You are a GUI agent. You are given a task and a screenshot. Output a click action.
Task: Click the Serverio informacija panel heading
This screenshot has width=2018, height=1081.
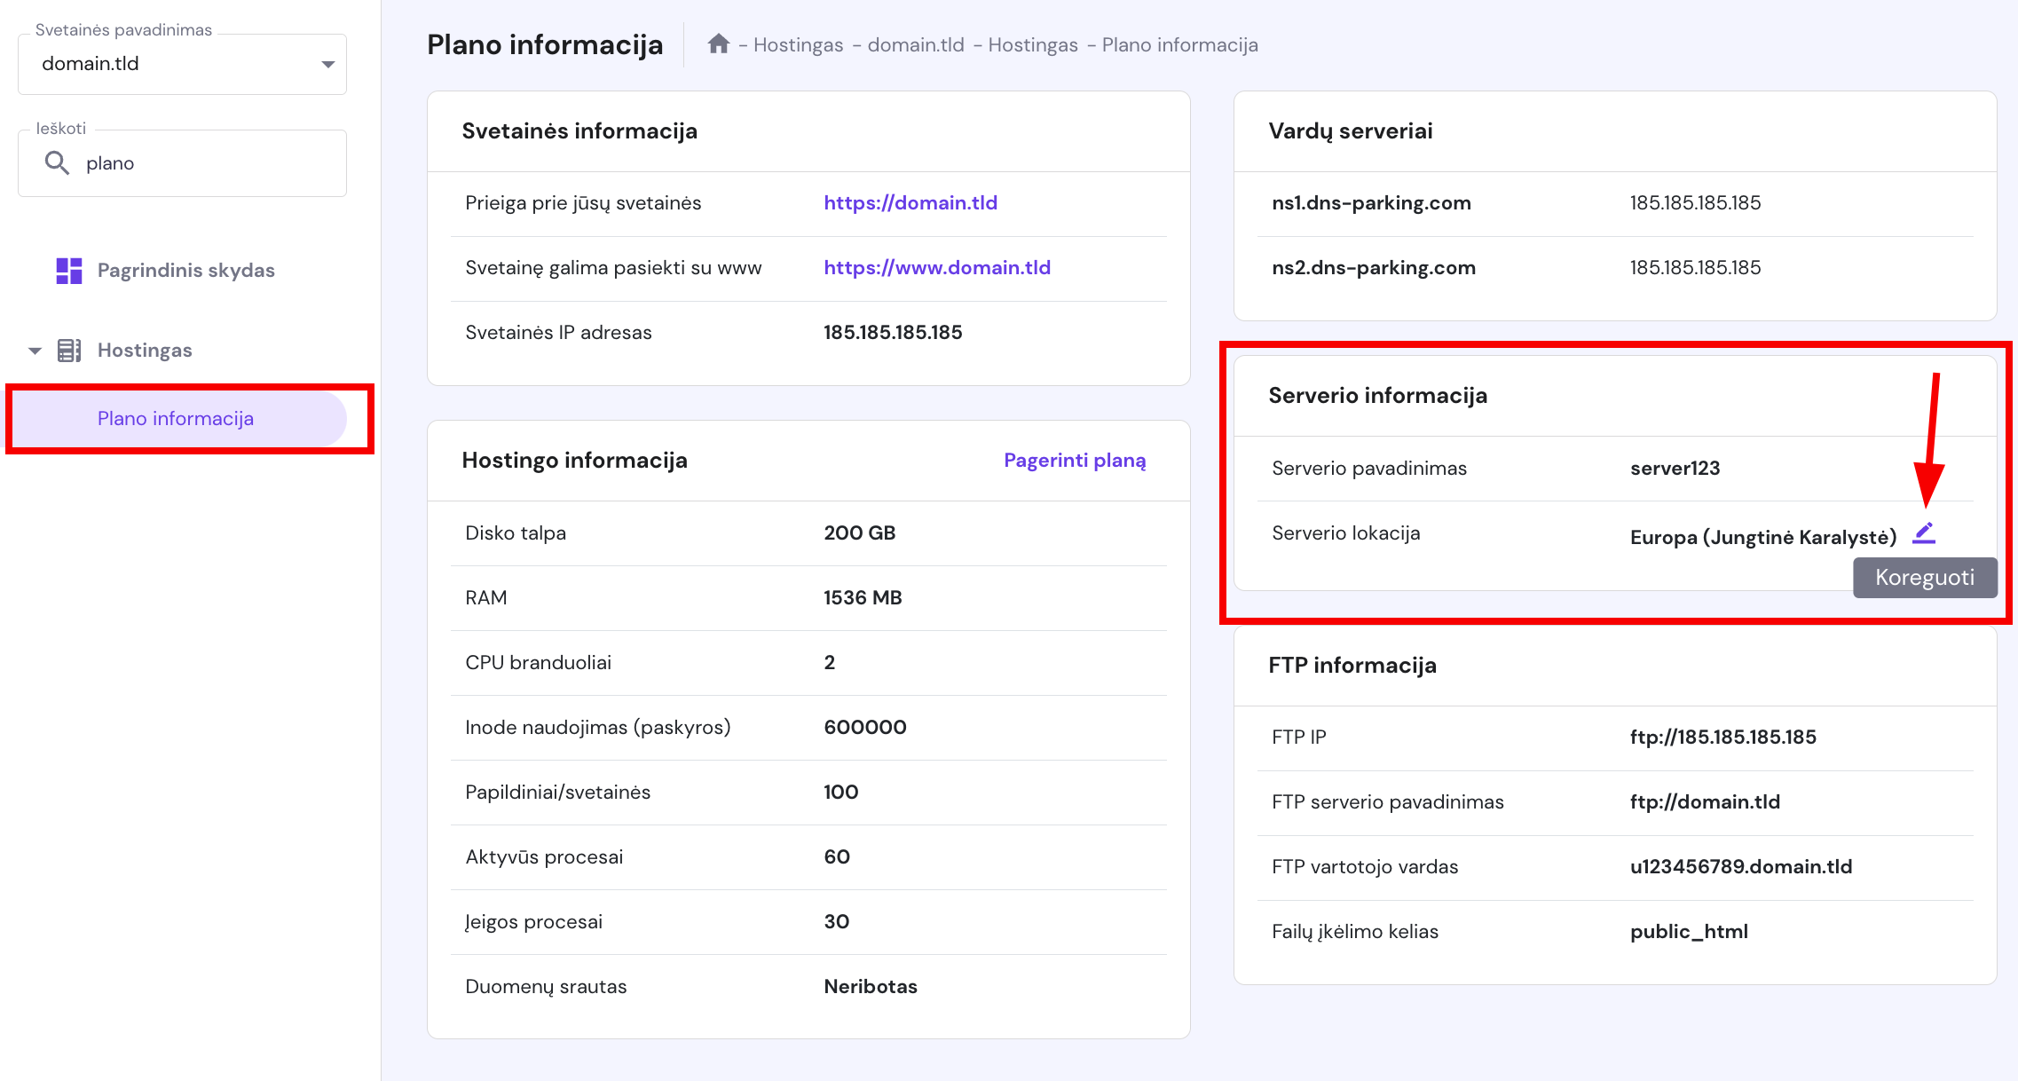[x=1378, y=396]
